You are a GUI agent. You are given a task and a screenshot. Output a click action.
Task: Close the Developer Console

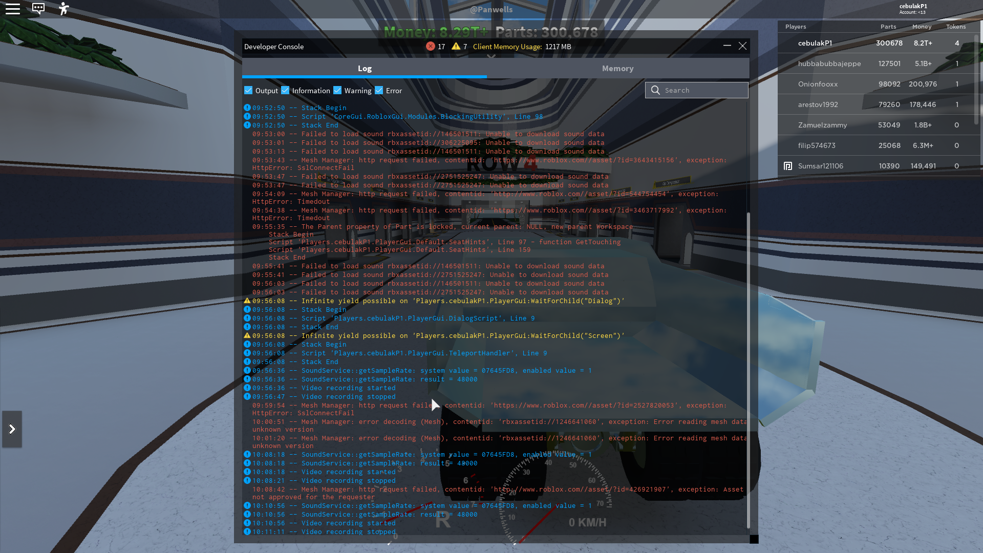click(x=742, y=46)
